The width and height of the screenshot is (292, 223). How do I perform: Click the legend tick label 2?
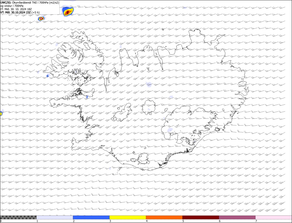coord(74,221)
